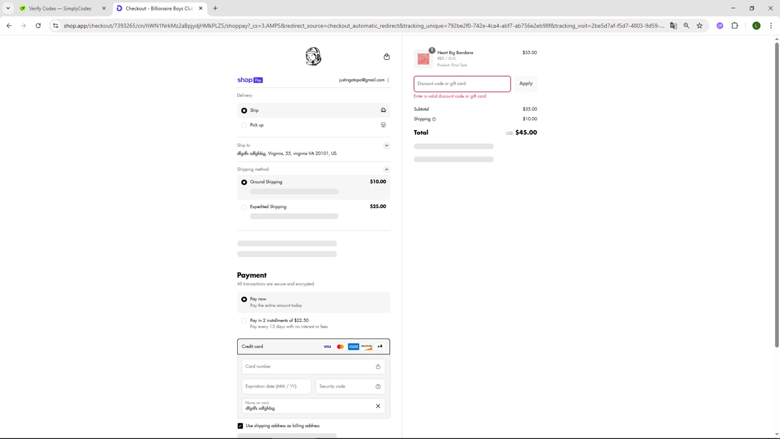Bookmark this page with the star

point(699,25)
